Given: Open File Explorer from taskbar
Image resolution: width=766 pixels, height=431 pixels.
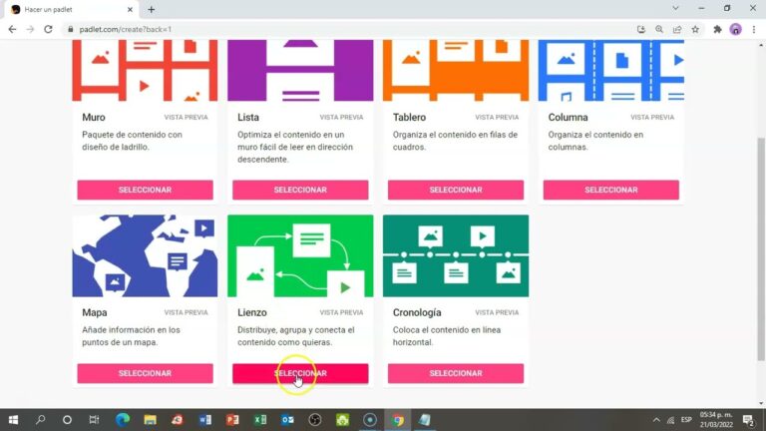Looking at the screenshot, I should (150, 420).
